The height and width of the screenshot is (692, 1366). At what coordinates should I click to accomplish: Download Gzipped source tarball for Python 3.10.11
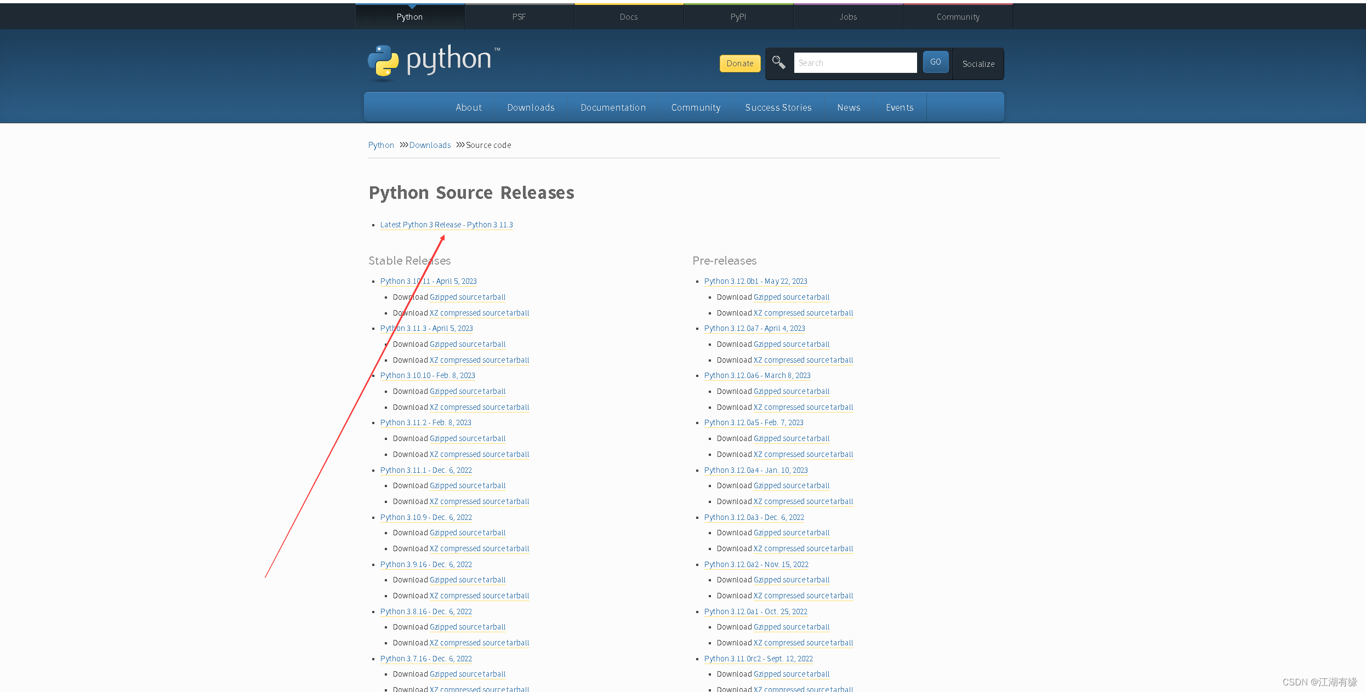tap(468, 297)
